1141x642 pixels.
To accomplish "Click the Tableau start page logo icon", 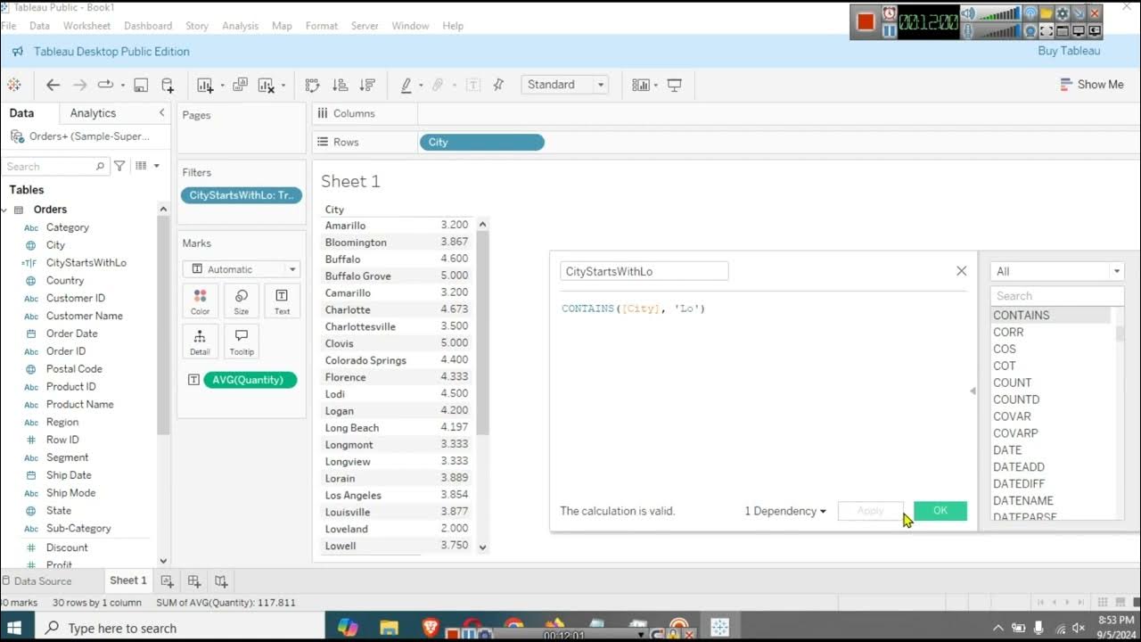I will pos(13,85).
